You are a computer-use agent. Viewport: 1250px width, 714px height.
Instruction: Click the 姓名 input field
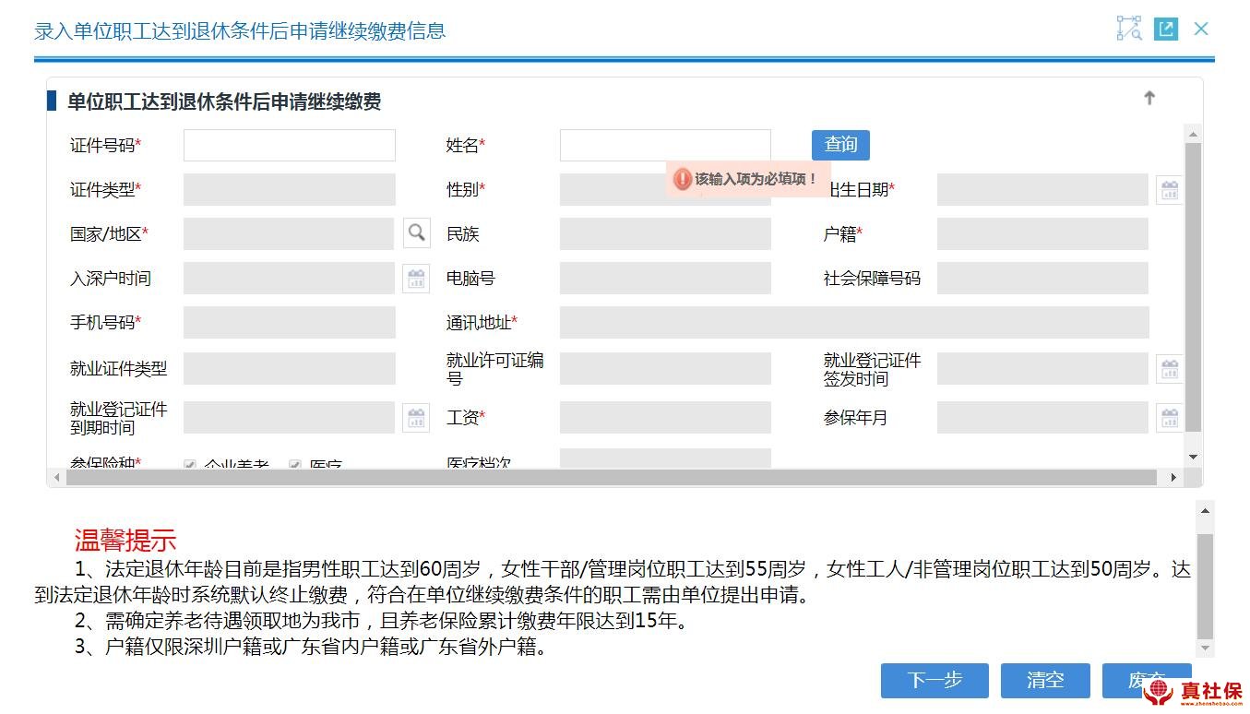(x=664, y=145)
